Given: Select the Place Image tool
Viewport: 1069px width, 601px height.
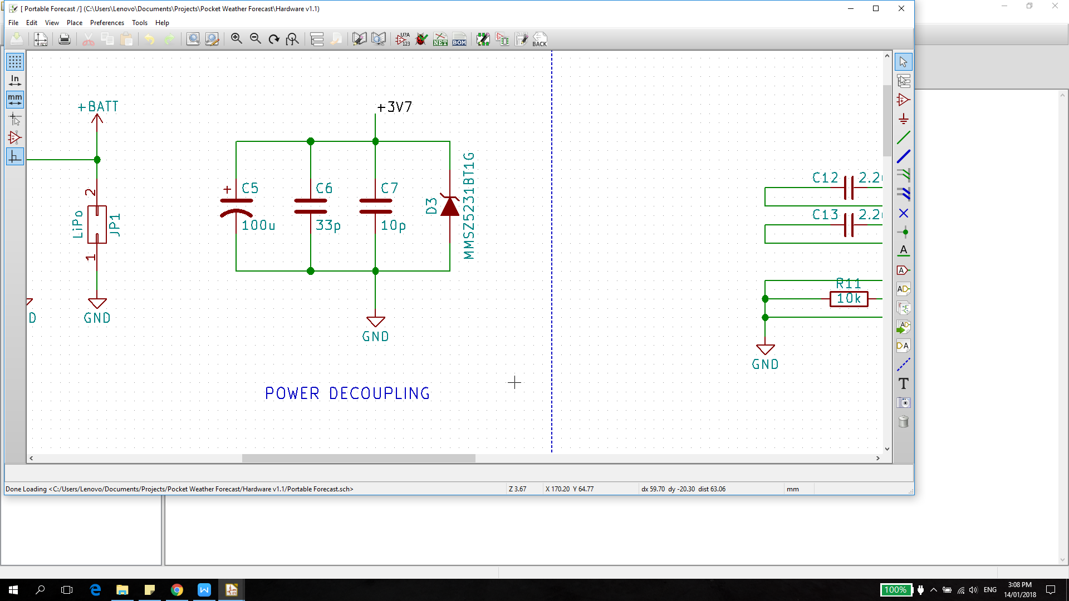Looking at the screenshot, I should (903, 402).
